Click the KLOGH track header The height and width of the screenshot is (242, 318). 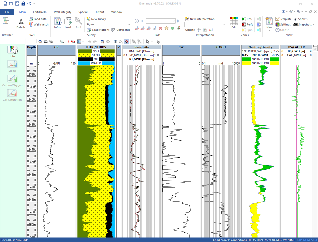(x=220, y=47)
